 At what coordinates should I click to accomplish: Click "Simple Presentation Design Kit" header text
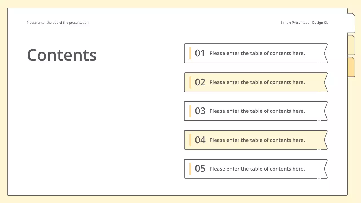pyautogui.click(x=304, y=23)
